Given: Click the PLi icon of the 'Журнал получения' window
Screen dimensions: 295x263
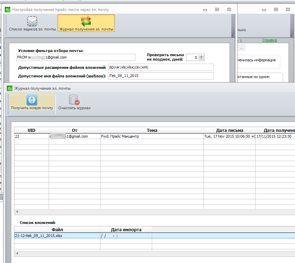Looking at the screenshot, I should tap(9, 88).
